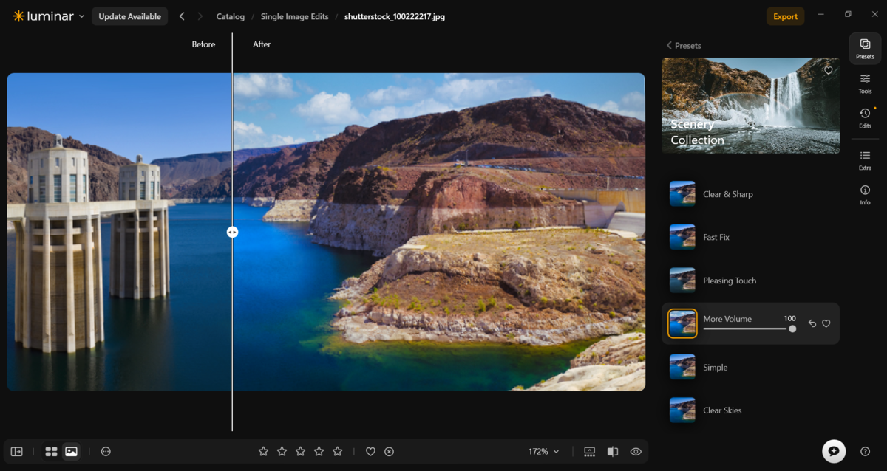Click the Export button
Screen dimensions: 887x471
click(785, 16)
